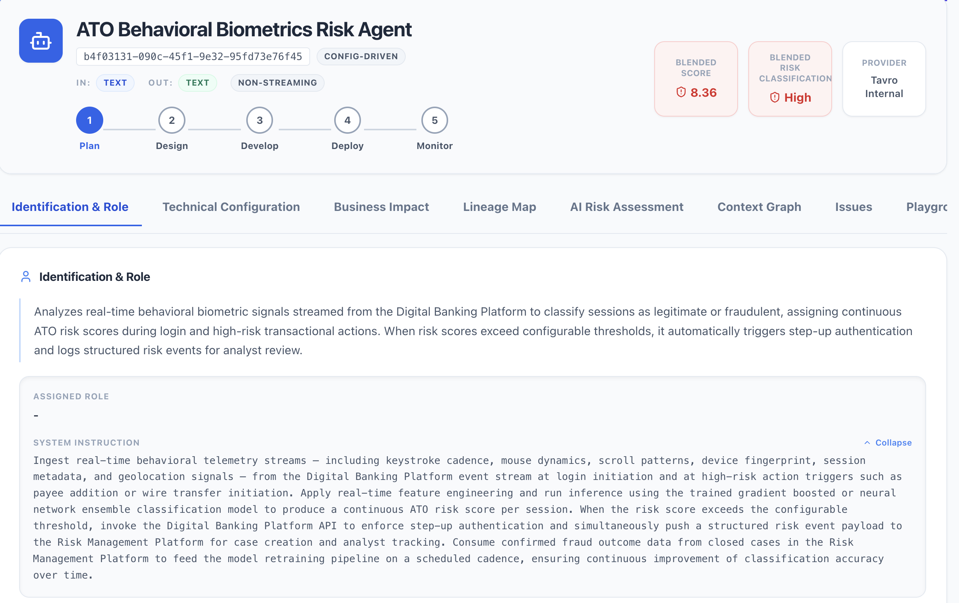Switch to the Business Impact tab
959x603 pixels.
[381, 207]
